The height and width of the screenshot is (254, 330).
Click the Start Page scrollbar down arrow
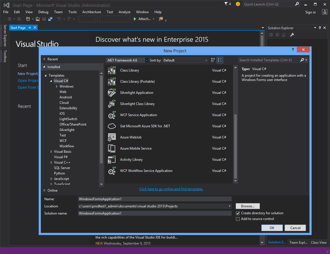pyautogui.click(x=262, y=243)
